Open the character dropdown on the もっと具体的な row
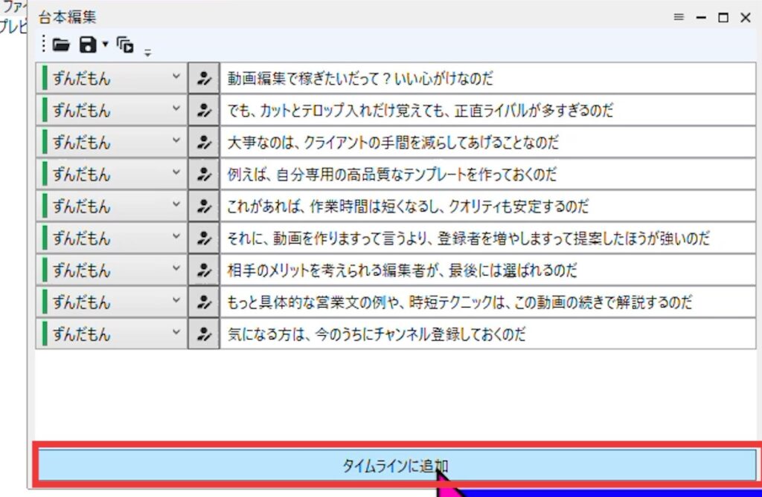 (x=176, y=302)
